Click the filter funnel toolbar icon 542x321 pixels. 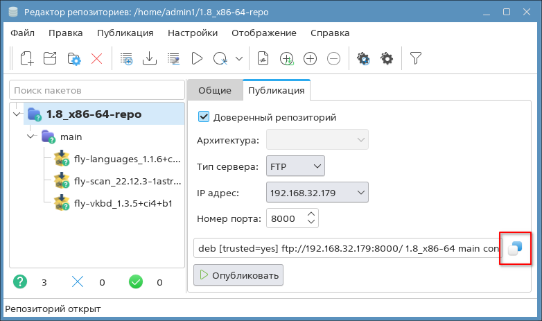416,59
